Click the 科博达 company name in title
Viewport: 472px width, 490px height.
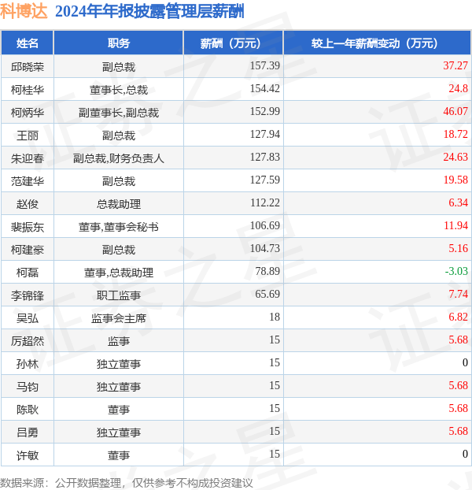click(24, 11)
